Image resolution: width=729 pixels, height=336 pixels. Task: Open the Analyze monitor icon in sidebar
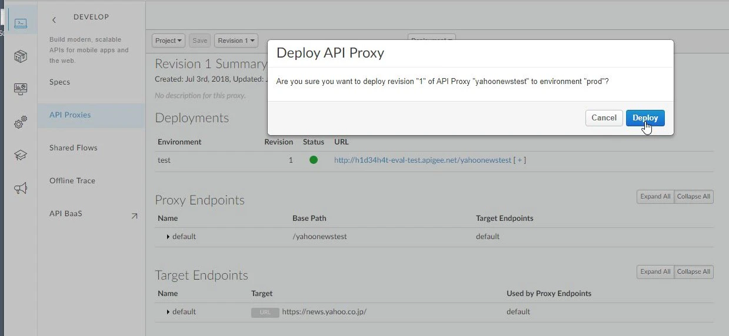click(x=21, y=89)
